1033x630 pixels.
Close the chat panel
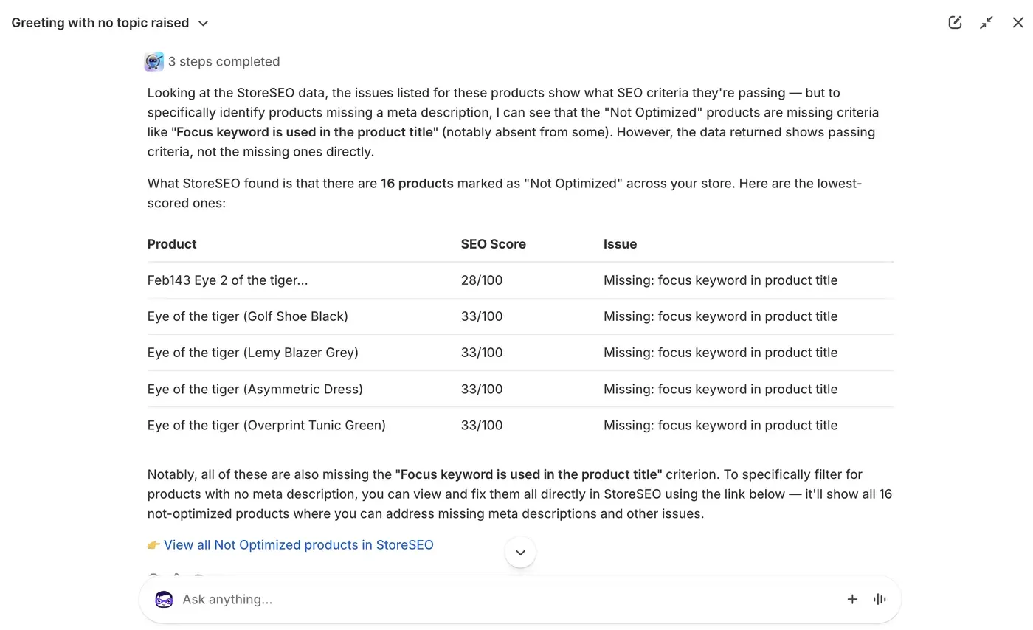tap(1018, 22)
